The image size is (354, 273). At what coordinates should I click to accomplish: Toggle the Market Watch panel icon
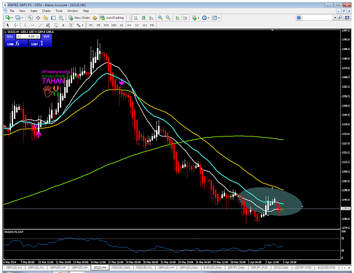[30, 18]
